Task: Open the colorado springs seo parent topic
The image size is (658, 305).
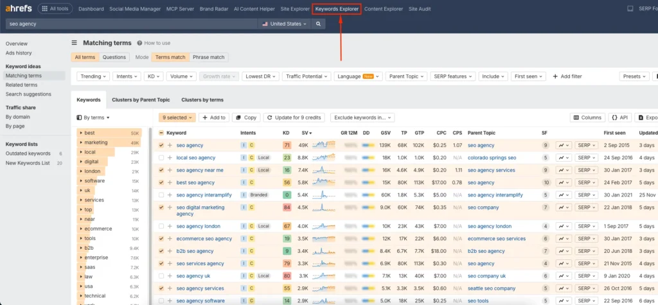Action: (492, 158)
